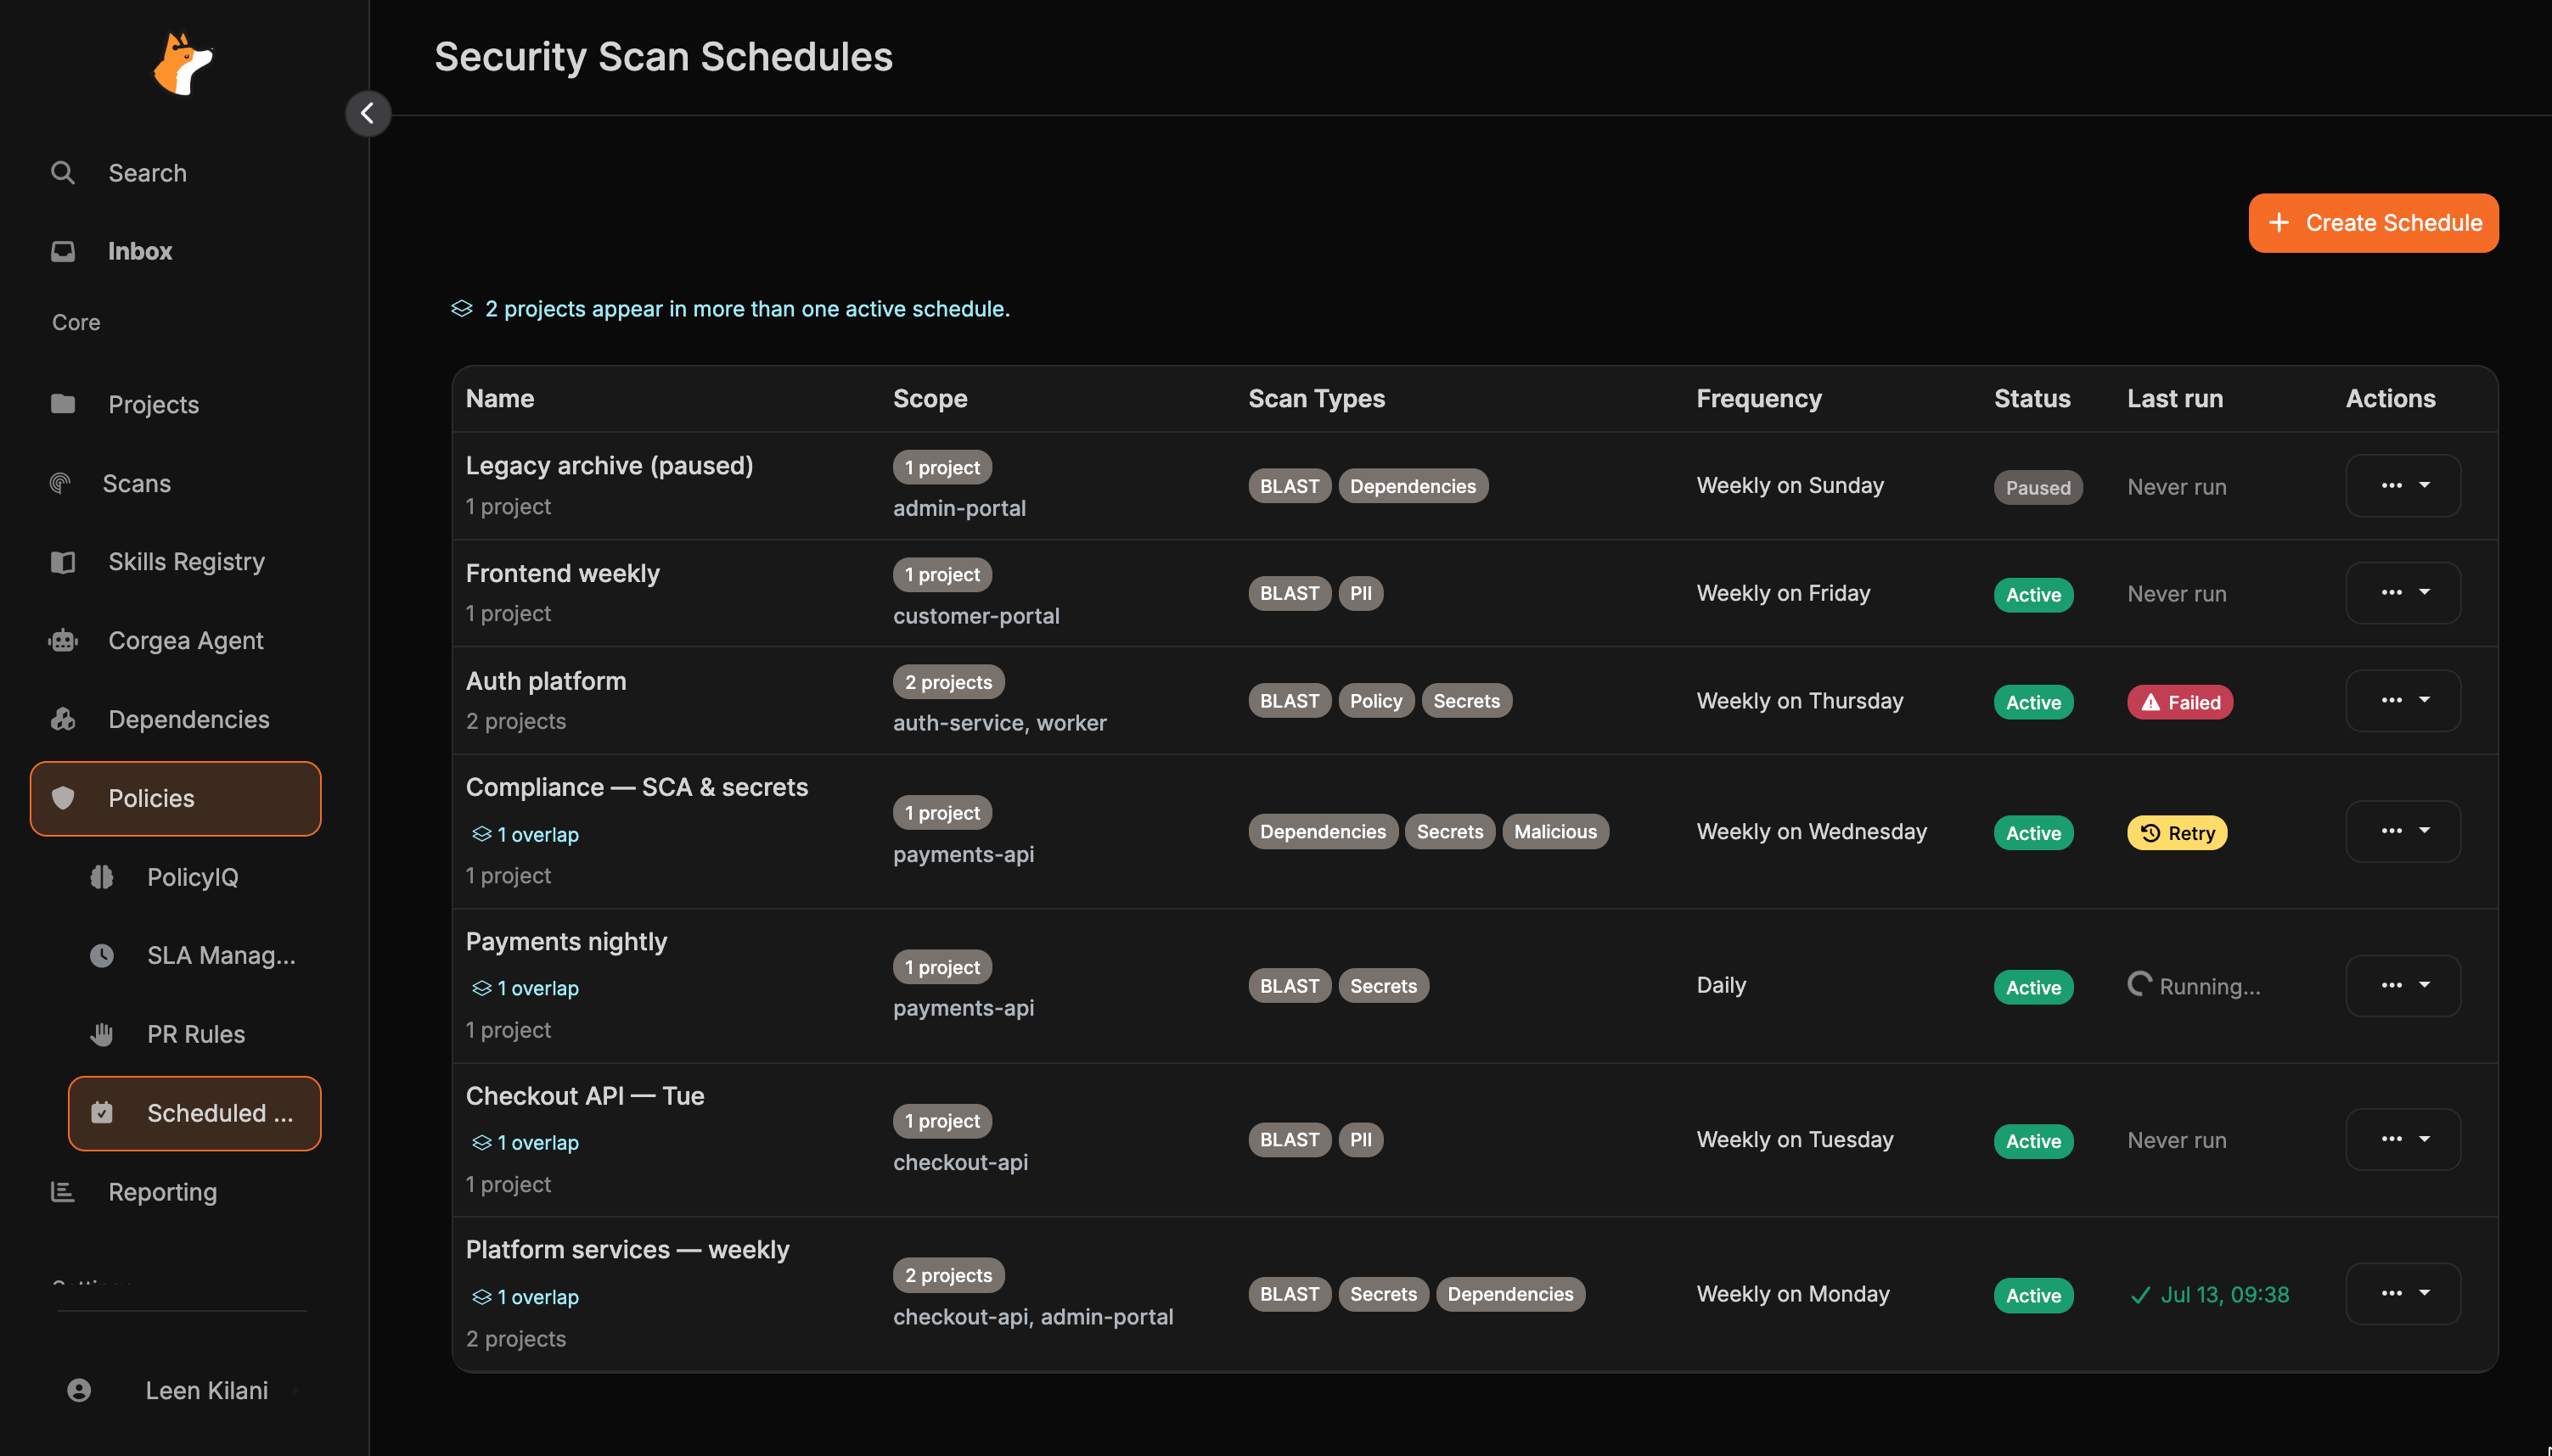The width and height of the screenshot is (2552, 1456).
Task: Click 1 overlap link under Platform services — weekly
Action: [526, 1297]
